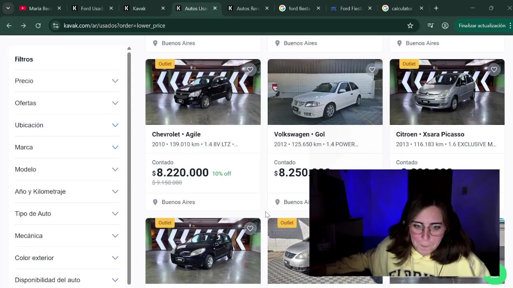The width and height of the screenshot is (513, 288).
Task: Click the $8.220.000 price
Action: click(180, 172)
